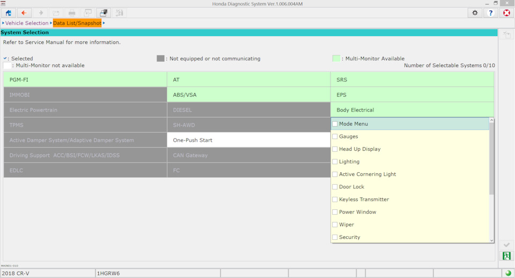Image resolution: width=515 pixels, height=278 pixels.
Task: Enable the Keyless Transmitter checkbox
Action: pos(335,200)
